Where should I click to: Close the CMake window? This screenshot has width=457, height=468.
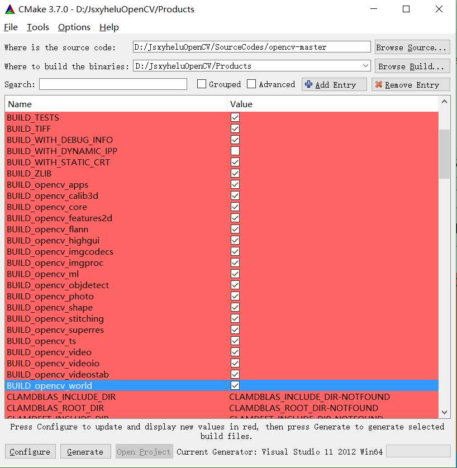point(439,9)
